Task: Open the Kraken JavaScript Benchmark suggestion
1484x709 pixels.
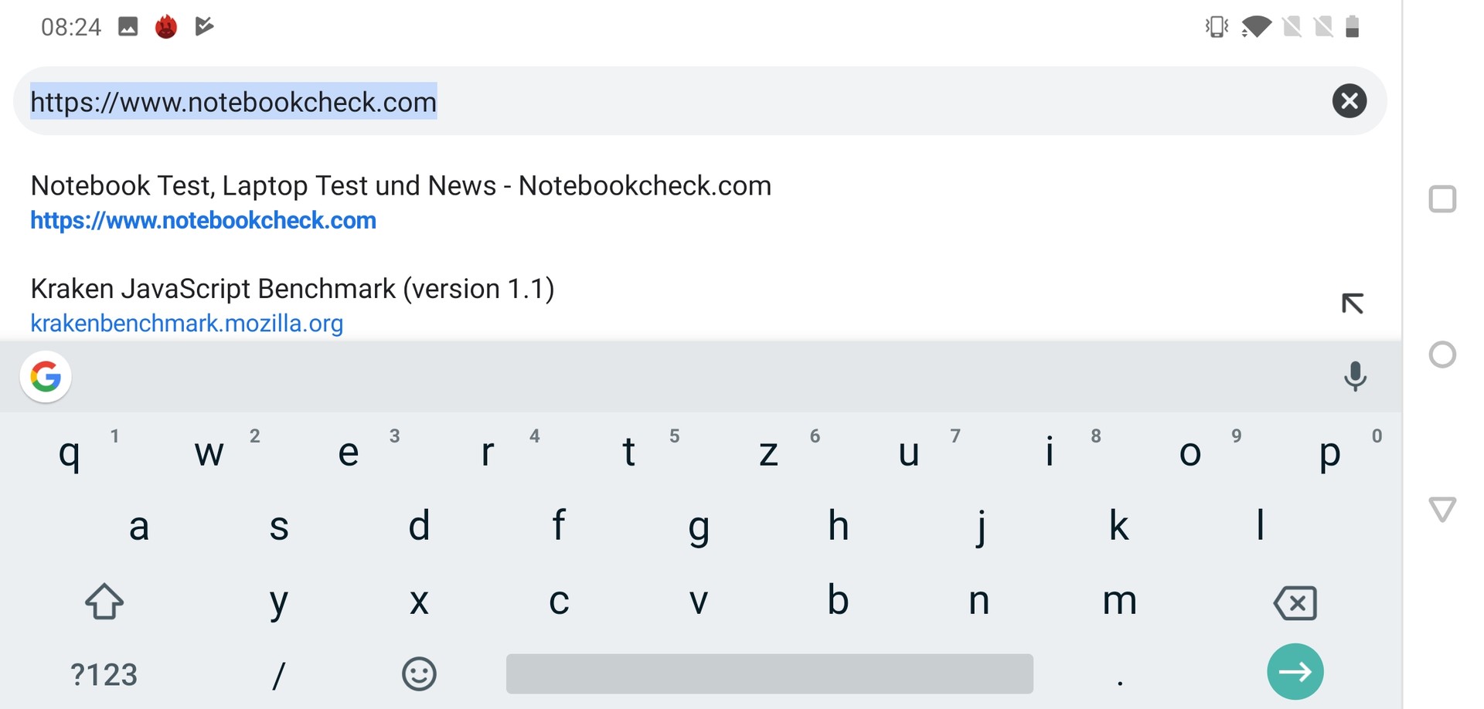Action: pos(292,305)
